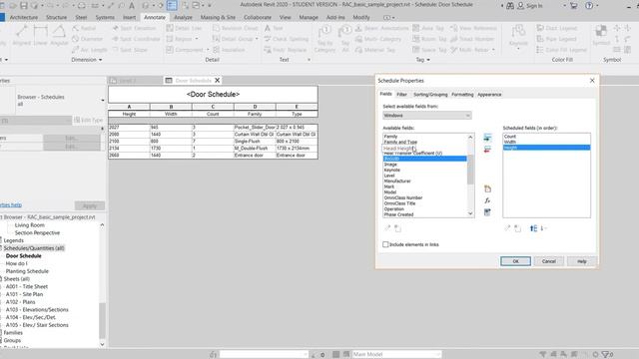
Task: Select the Diameter dimension tool
Action: tap(87, 39)
